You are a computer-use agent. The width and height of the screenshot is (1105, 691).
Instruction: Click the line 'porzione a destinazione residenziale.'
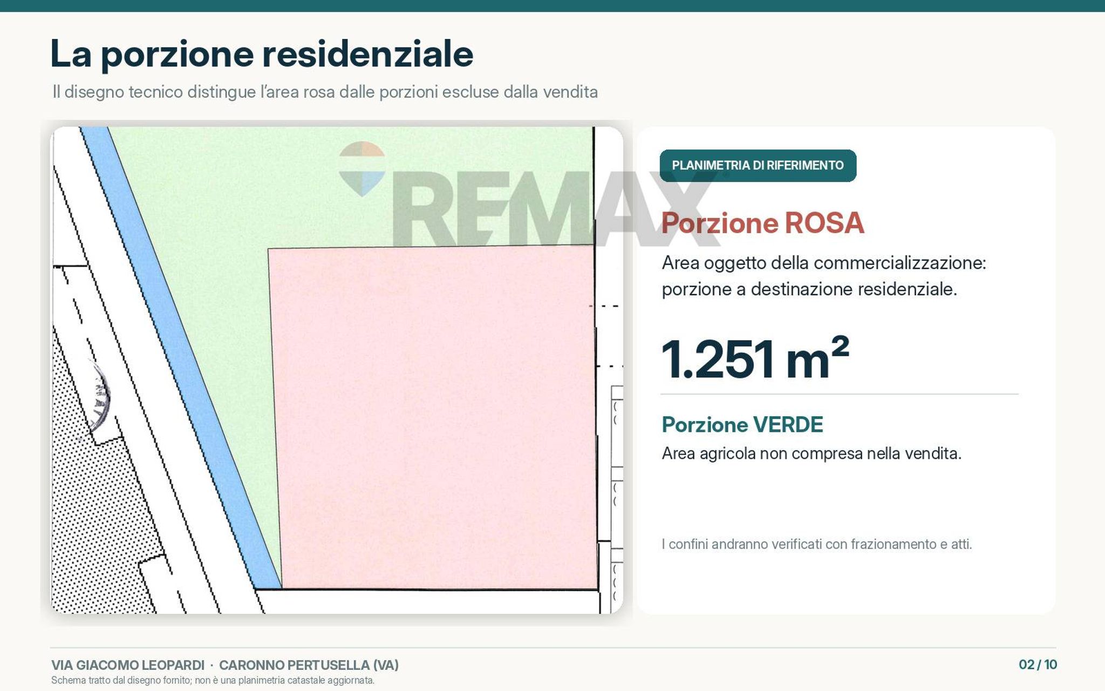pos(809,289)
